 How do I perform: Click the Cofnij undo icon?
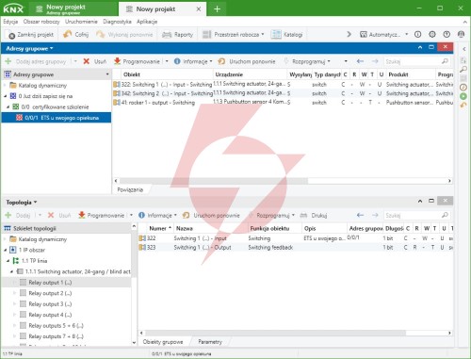[x=67, y=34]
